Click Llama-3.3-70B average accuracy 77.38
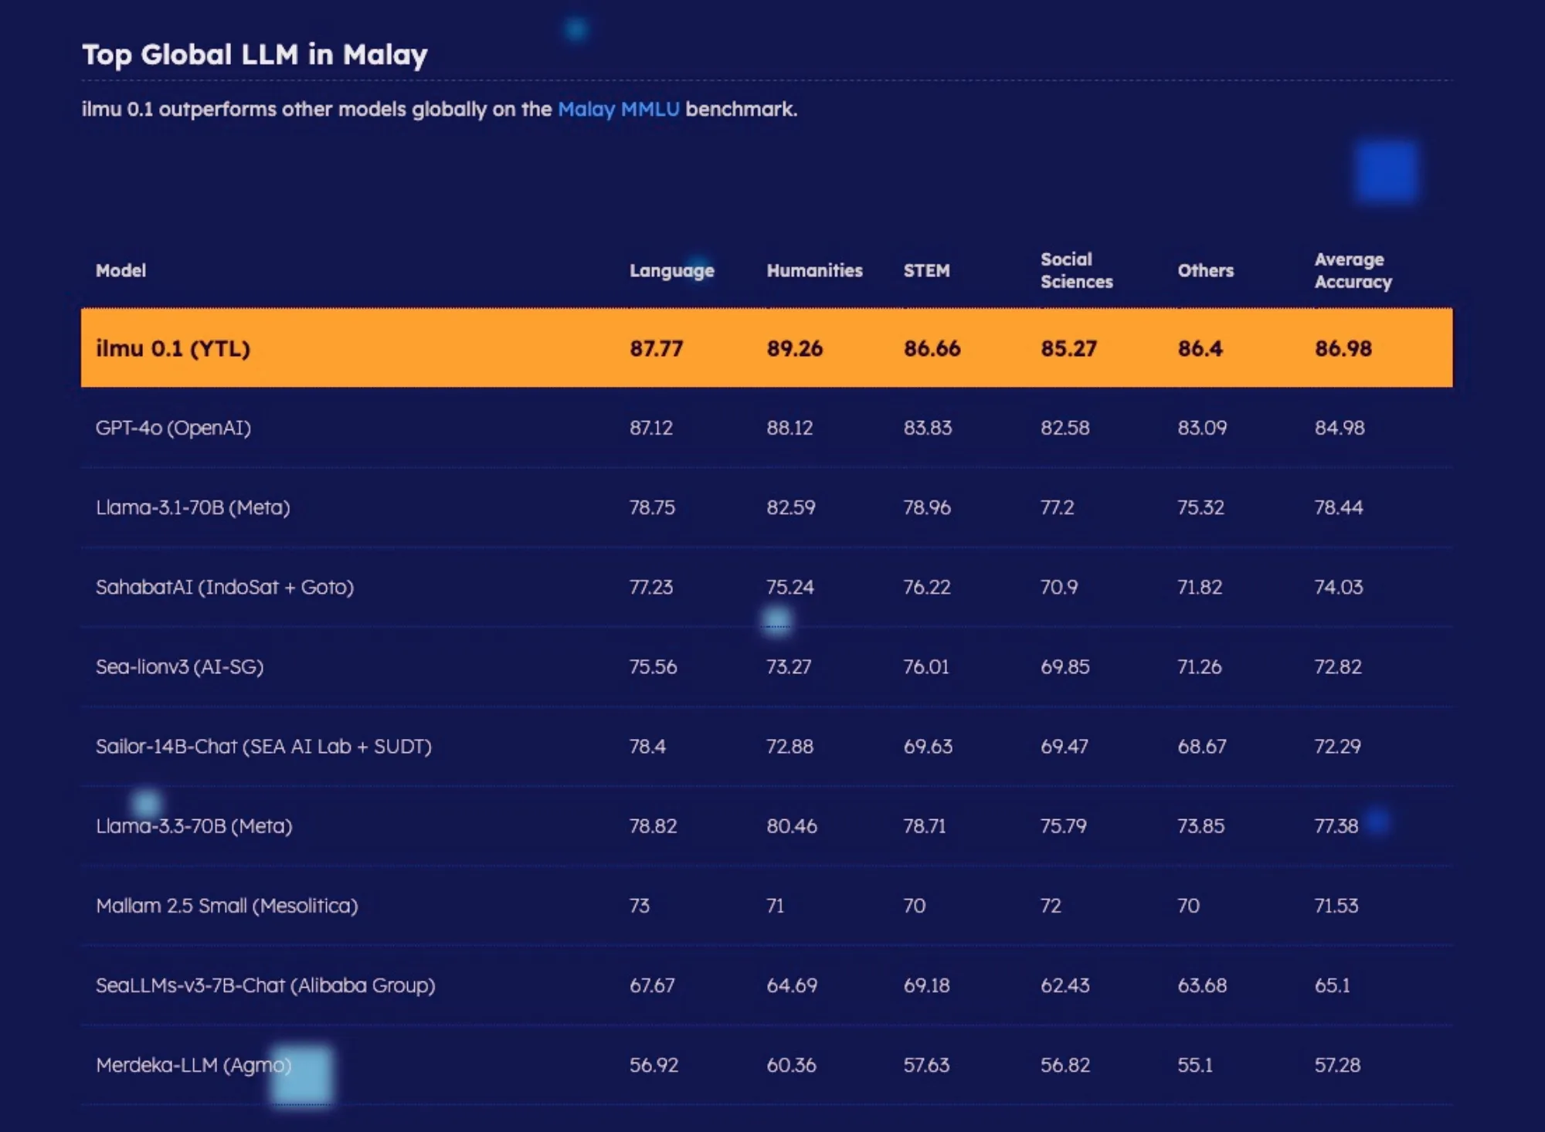 pos(1336,825)
